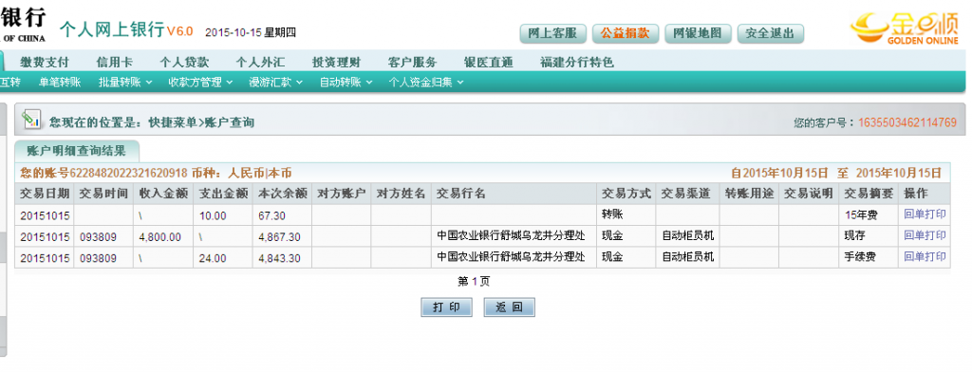
Task: Expand the 漫游汇款 dropdown
Action: coord(276,82)
